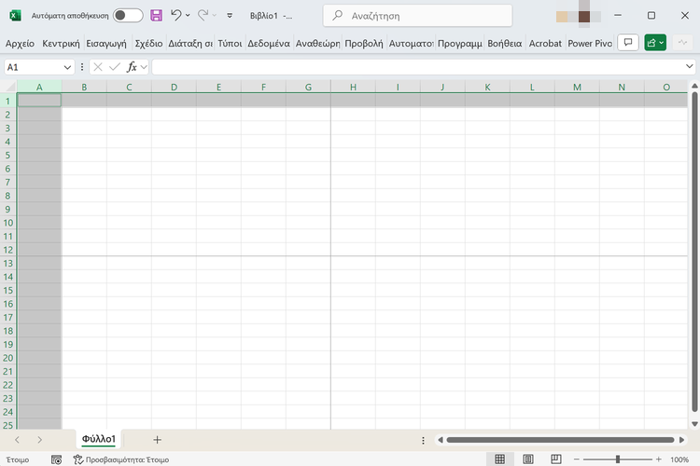Viewport: 700px width, 466px height.
Task: Click the Enter checkmark formula icon
Action: coord(115,67)
